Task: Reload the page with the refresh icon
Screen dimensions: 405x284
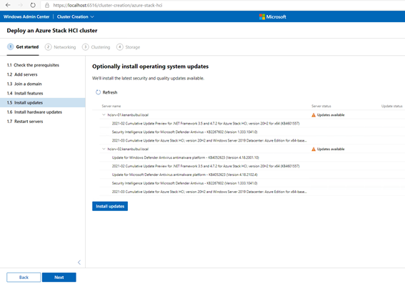Action: tap(33, 5)
